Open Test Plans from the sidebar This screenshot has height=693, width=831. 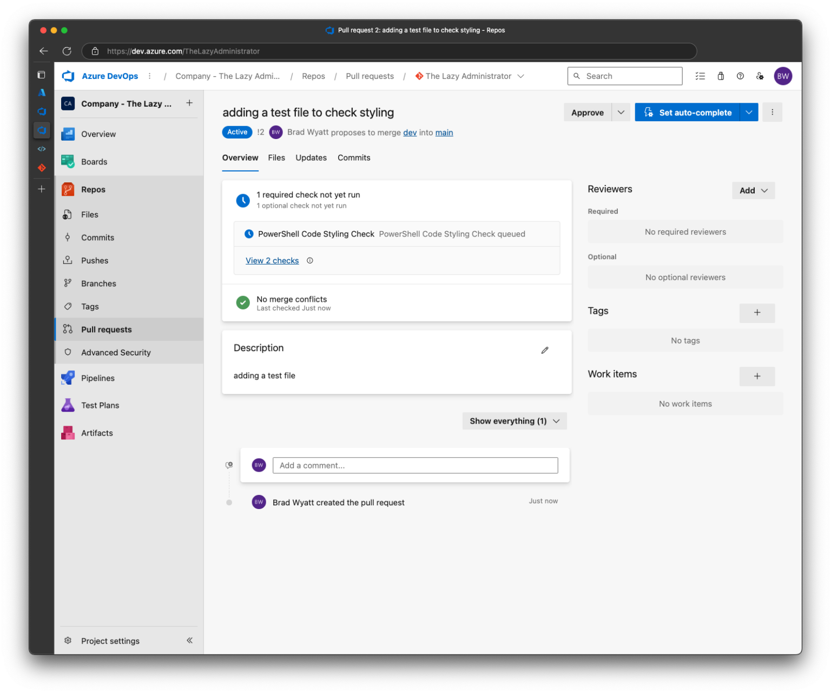coord(100,405)
